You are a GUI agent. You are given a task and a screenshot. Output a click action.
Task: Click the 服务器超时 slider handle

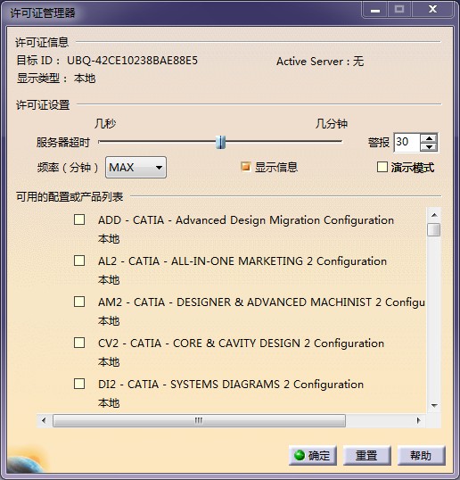click(x=220, y=143)
